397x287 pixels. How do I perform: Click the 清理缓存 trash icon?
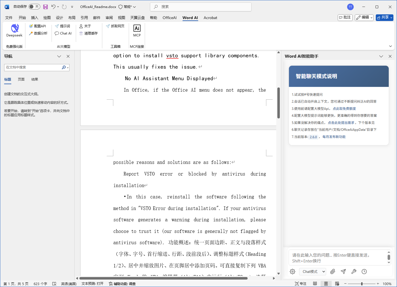tap(81, 33)
